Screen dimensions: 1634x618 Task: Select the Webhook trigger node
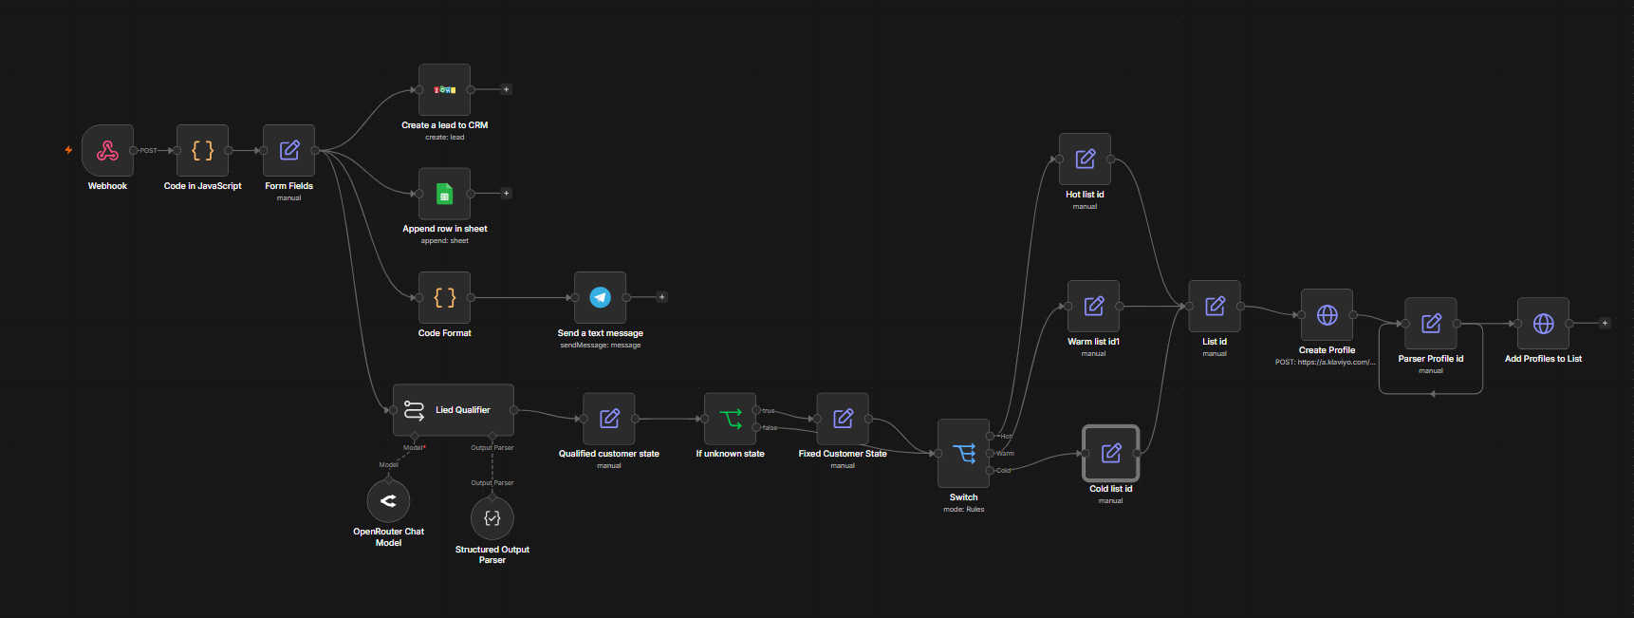[x=107, y=150]
